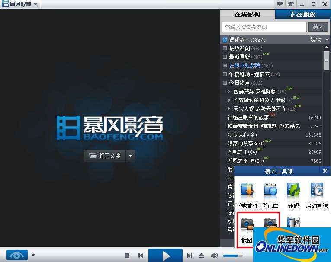The width and height of the screenshot is (331, 262).
Task: Click the volume slider bar
Action: click(233, 256)
